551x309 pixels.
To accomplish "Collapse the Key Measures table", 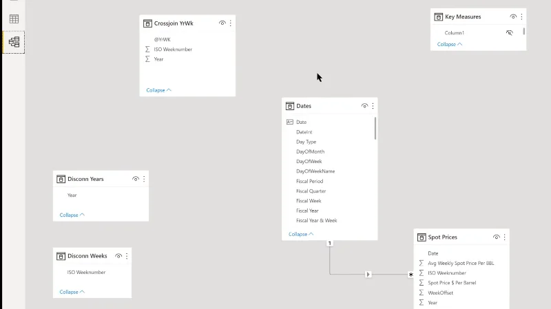I will (x=450, y=44).
